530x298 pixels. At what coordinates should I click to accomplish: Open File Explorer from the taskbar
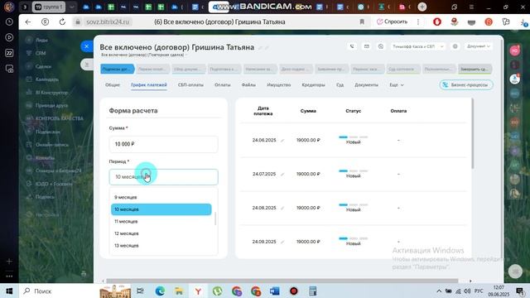(x=179, y=291)
